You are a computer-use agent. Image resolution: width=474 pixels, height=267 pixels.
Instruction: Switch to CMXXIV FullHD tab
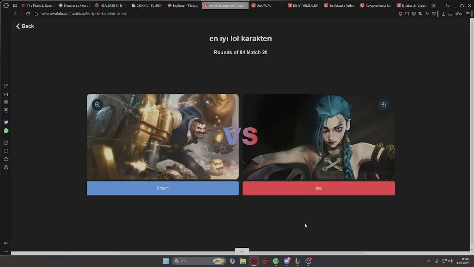147,6
